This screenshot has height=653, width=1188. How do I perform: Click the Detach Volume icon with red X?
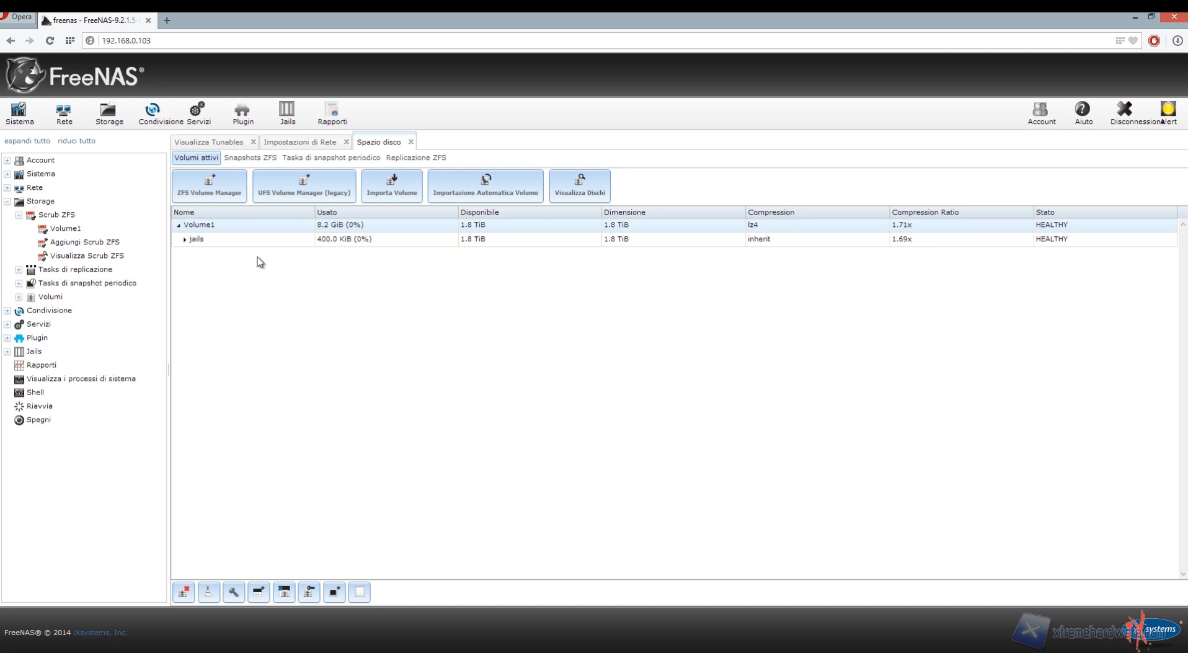coord(184,592)
